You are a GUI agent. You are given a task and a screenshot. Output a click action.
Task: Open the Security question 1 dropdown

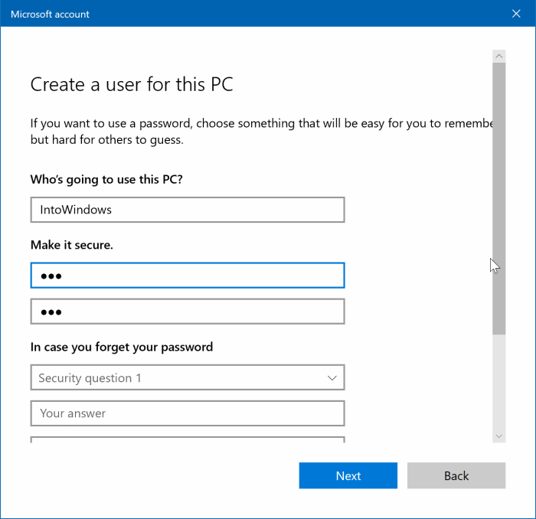pos(188,377)
